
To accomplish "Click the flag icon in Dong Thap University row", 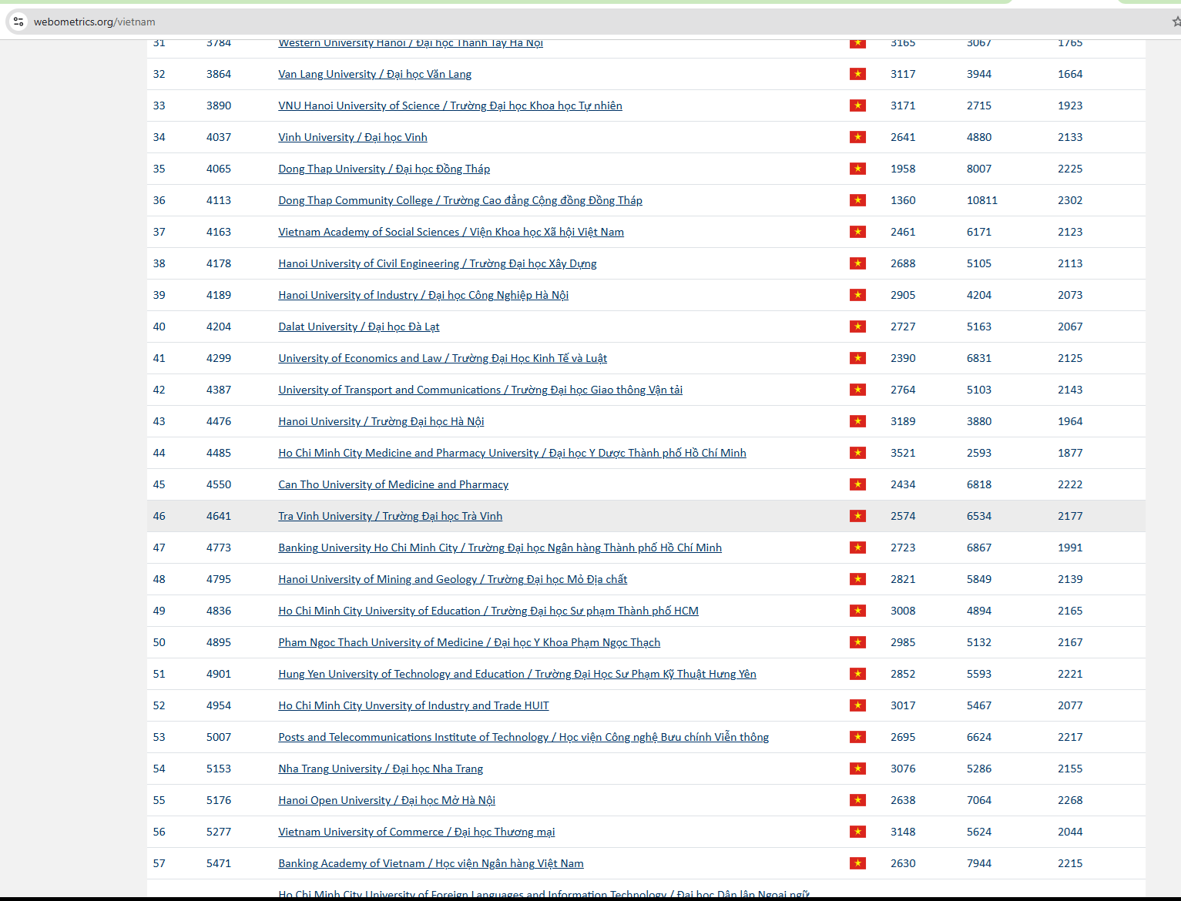I will 857,169.
